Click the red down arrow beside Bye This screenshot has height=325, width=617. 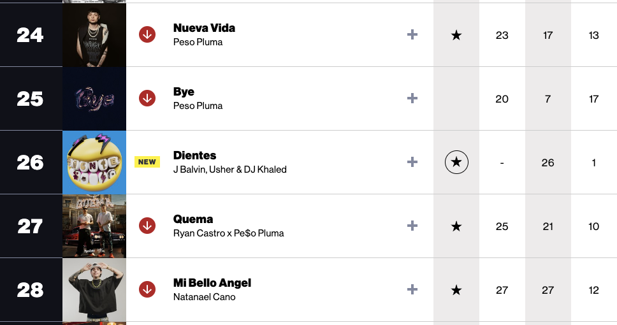147,98
